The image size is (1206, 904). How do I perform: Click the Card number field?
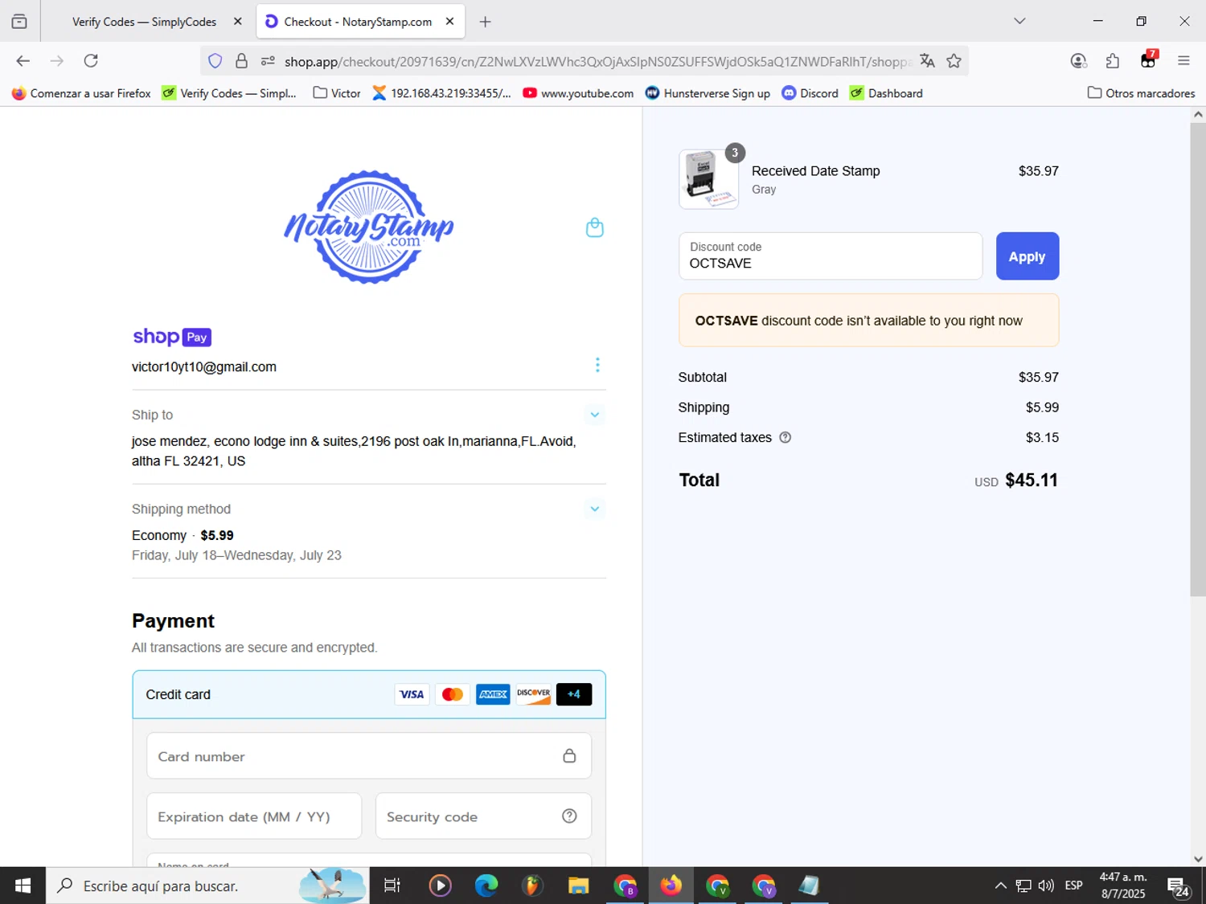[369, 756]
